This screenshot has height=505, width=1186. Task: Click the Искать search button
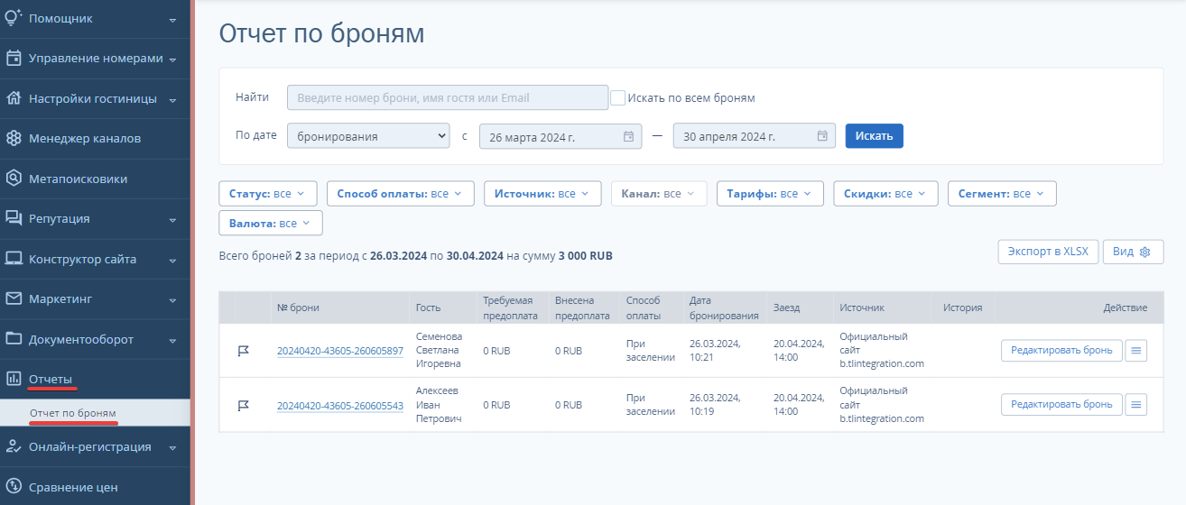pos(874,136)
